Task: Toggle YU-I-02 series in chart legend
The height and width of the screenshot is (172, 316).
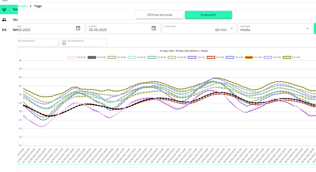Action: [215, 57]
